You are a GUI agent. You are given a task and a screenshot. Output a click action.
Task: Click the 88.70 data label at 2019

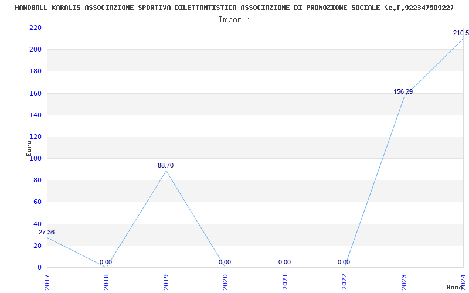coord(166,165)
